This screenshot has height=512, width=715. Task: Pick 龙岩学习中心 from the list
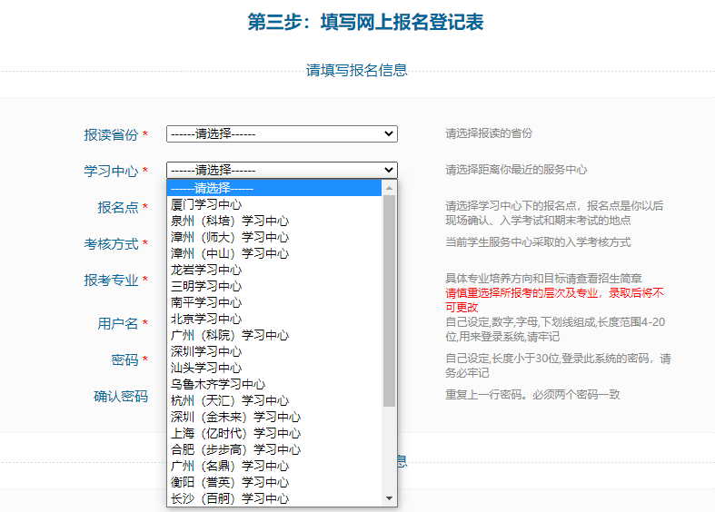tap(274, 271)
